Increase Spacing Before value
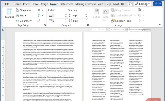The image size is (165, 101). click(86, 14)
